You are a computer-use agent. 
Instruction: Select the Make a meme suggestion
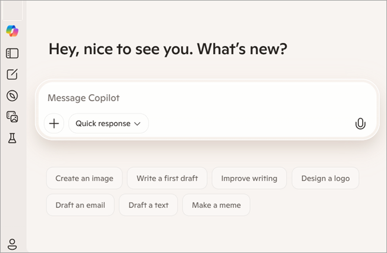(216, 205)
